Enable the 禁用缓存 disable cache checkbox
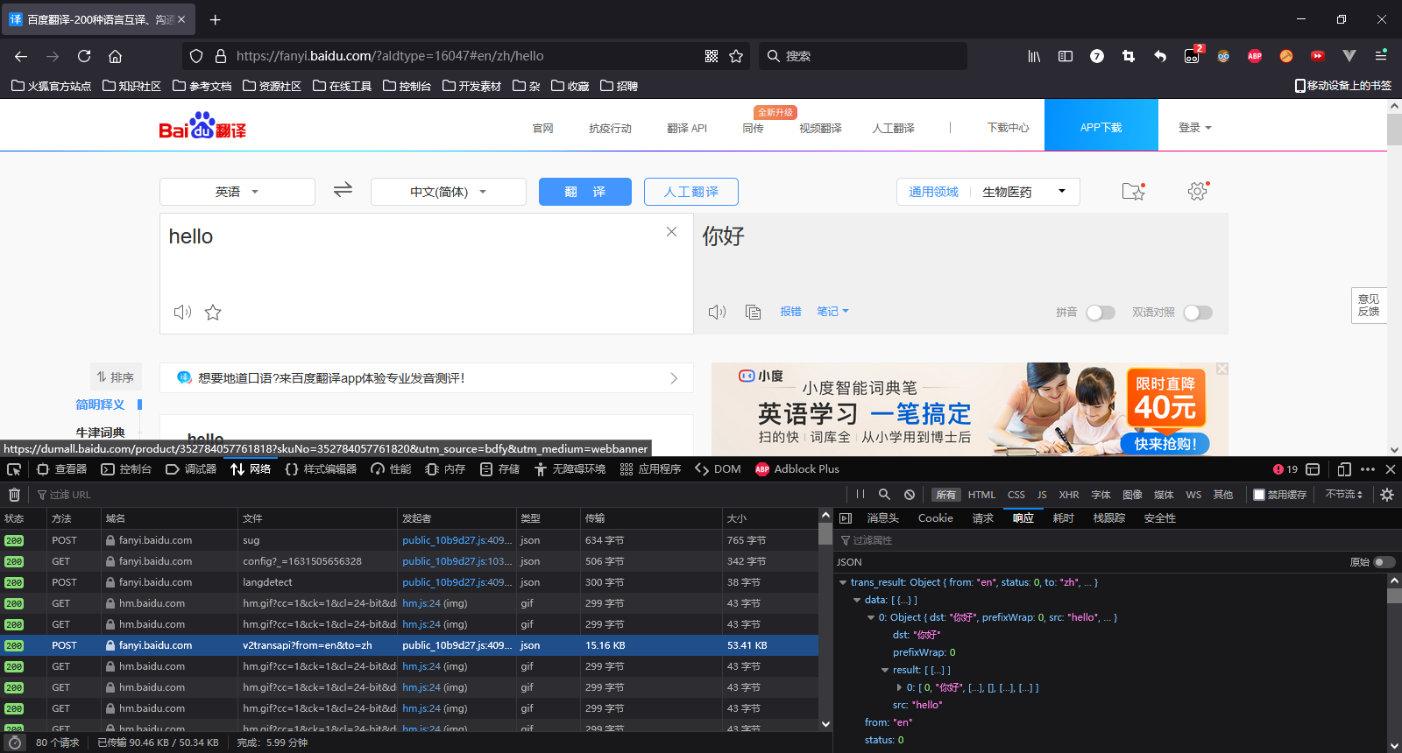This screenshot has width=1402, height=753. point(1259,495)
